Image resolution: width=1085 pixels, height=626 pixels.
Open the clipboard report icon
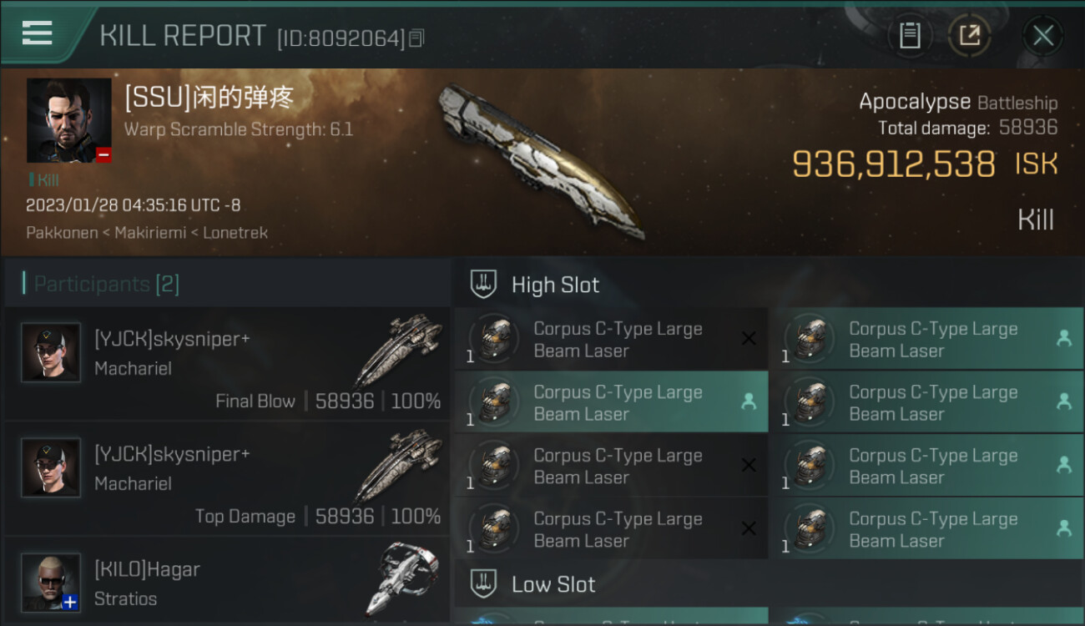(910, 35)
